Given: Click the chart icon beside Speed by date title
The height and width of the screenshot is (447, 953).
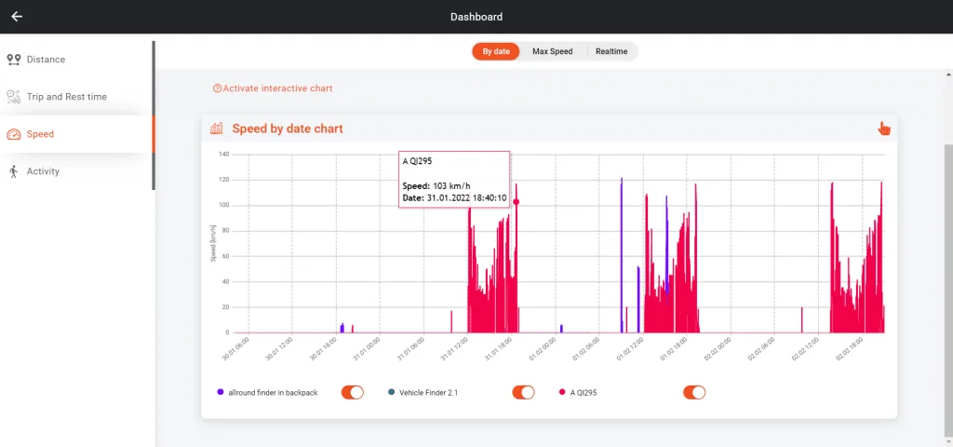Looking at the screenshot, I should click(216, 129).
